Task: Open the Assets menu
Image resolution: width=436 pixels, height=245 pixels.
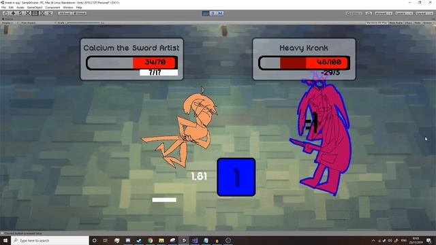Action: [x=20, y=7]
